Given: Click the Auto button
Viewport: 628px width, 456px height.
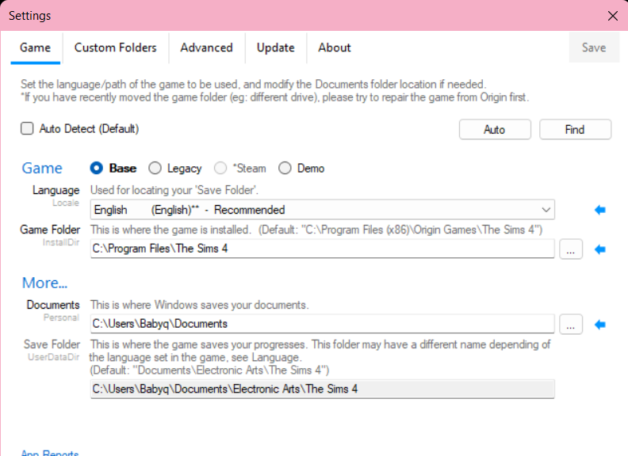Looking at the screenshot, I should (495, 129).
